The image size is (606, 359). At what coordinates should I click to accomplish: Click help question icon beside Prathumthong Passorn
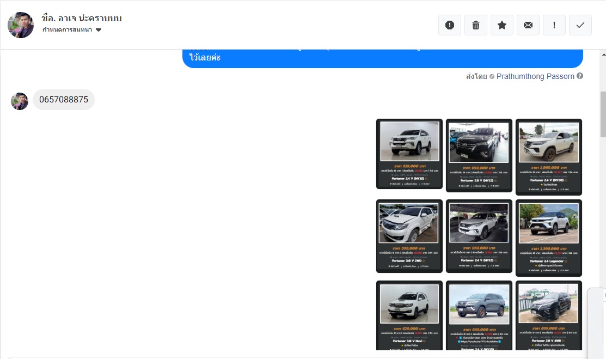coord(580,76)
